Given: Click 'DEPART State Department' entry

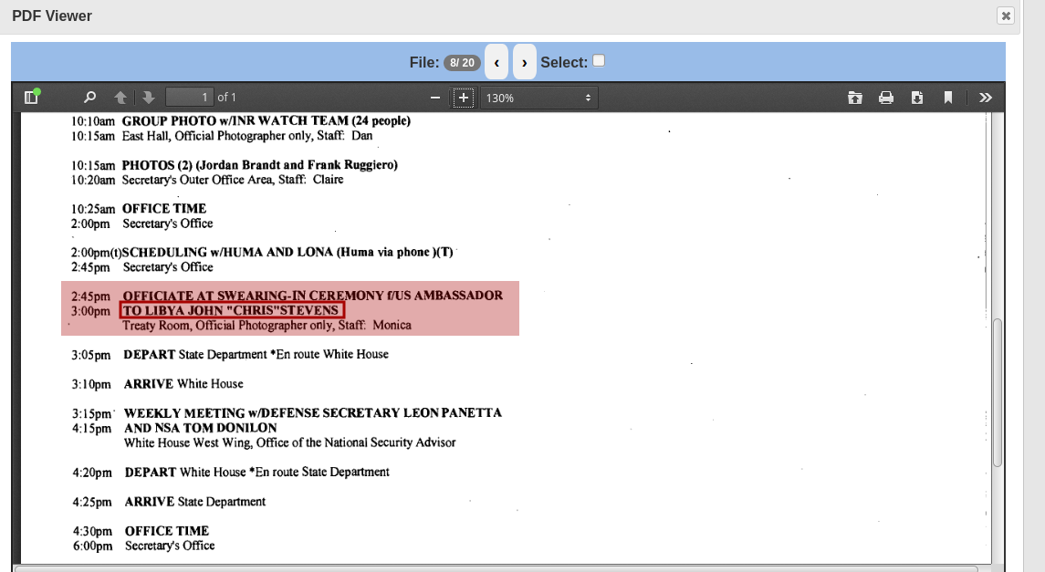Looking at the screenshot, I should (256, 354).
